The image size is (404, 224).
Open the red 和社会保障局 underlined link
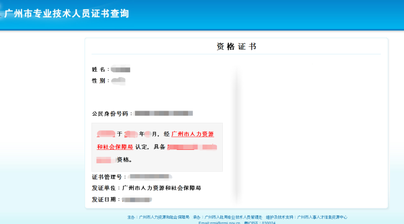coord(115,147)
